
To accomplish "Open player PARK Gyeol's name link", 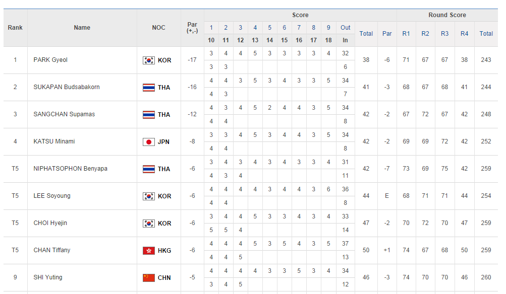I will click(50, 60).
